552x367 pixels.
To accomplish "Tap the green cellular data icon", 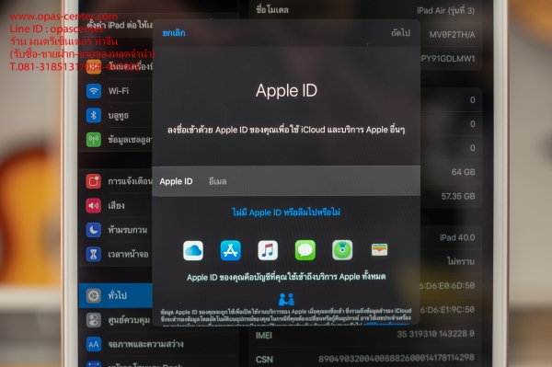I will pos(94,139).
